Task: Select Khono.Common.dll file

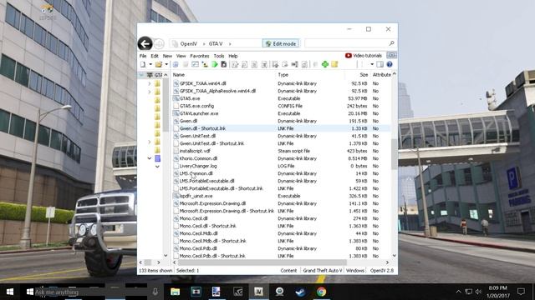Action: coord(198,158)
